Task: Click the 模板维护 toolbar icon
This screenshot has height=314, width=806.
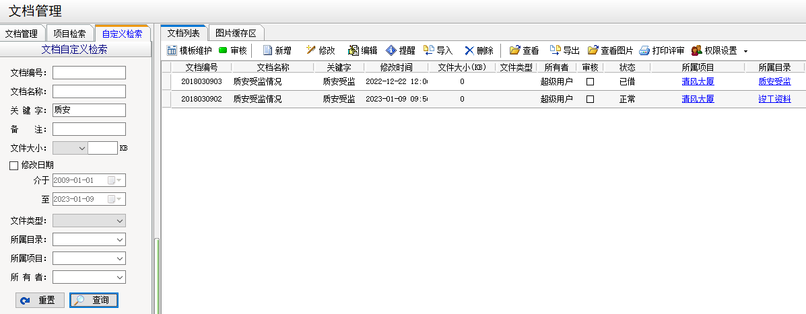Action: pyautogui.click(x=172, y=50)
